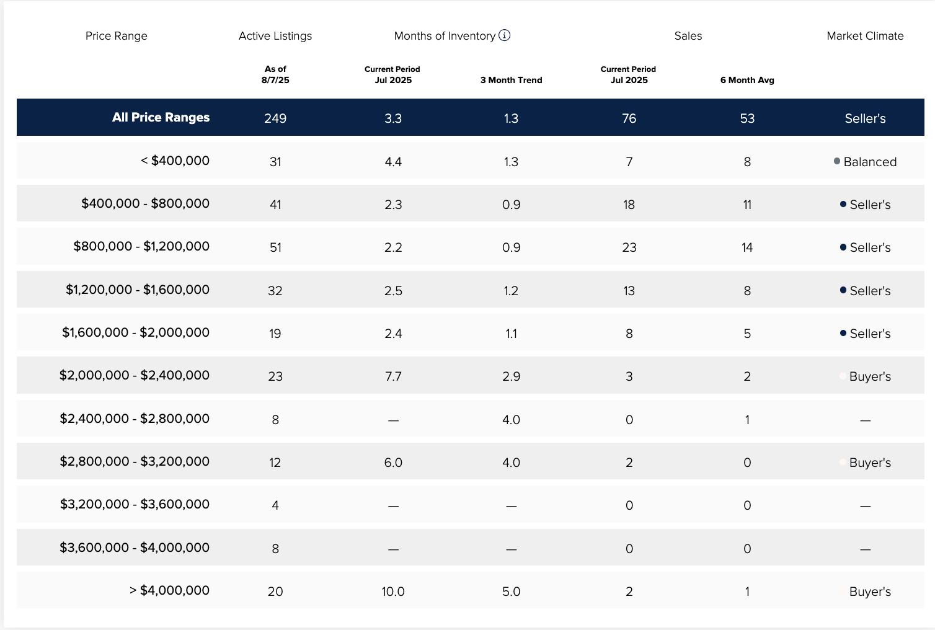Click the Months of Inventory info icon
Screen dimensions: 935x630
(505, 35)
